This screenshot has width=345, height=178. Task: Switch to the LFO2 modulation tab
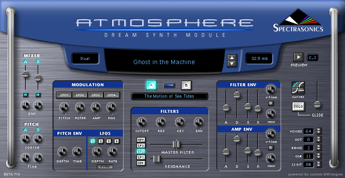click(80, 95)
